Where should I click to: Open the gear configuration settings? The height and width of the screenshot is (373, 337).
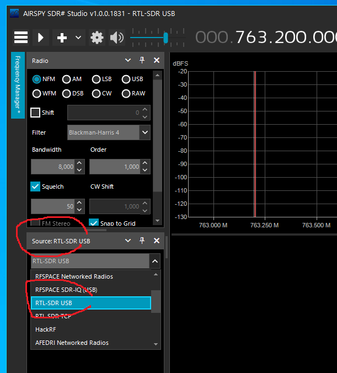point(97,38)
